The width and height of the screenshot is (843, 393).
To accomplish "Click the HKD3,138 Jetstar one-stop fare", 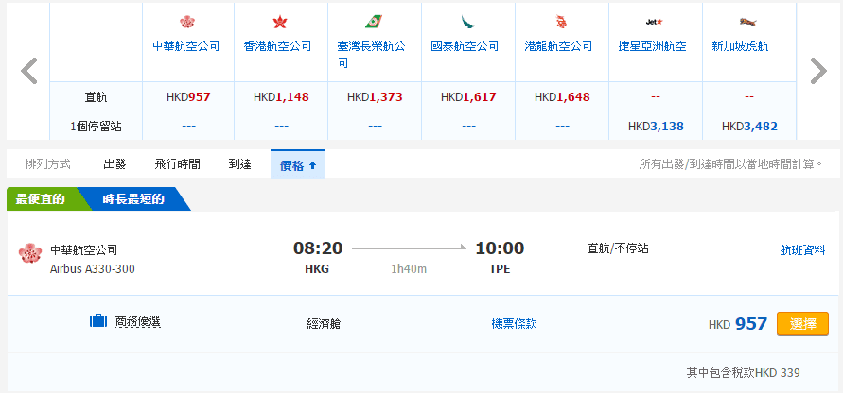I will (654, 126).
